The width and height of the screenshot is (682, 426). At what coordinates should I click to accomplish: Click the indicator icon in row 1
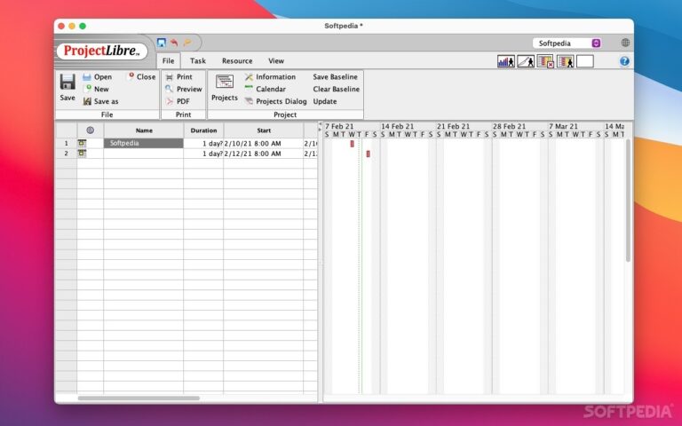82,143
